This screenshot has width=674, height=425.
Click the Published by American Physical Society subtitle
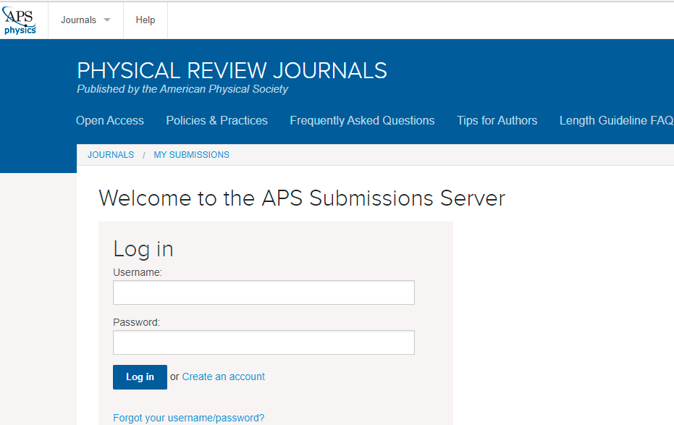point(182,89)
